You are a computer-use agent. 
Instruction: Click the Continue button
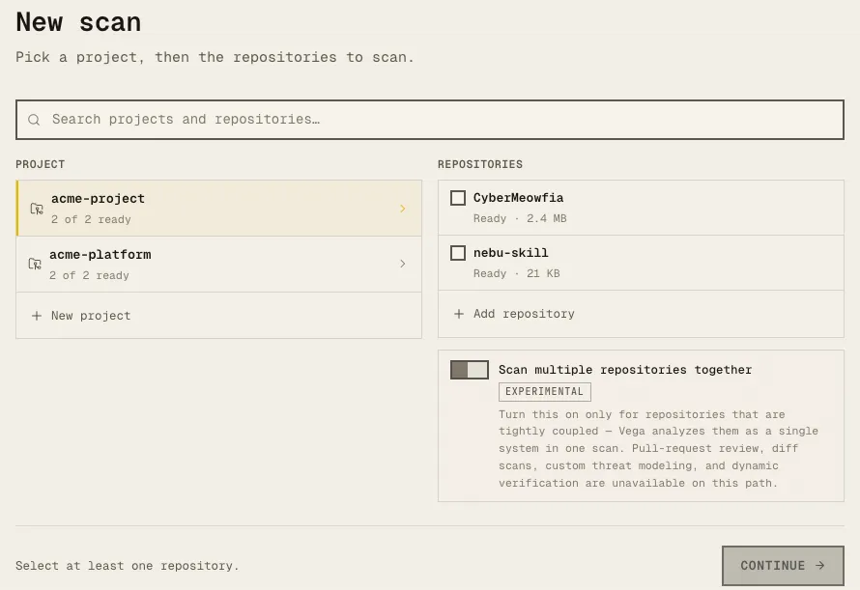[x=783, y=565]
